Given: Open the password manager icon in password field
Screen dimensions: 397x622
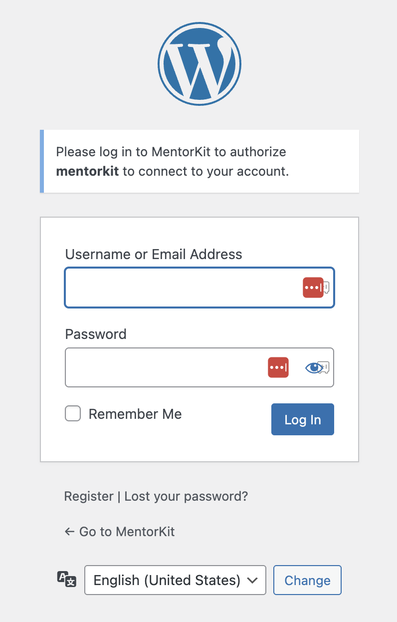Looking at the screenshot, I should tap(278, 367).
